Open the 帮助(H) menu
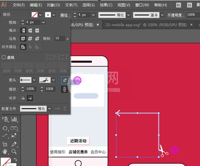This screenshot has height=166, width=200. pos(161,5)
